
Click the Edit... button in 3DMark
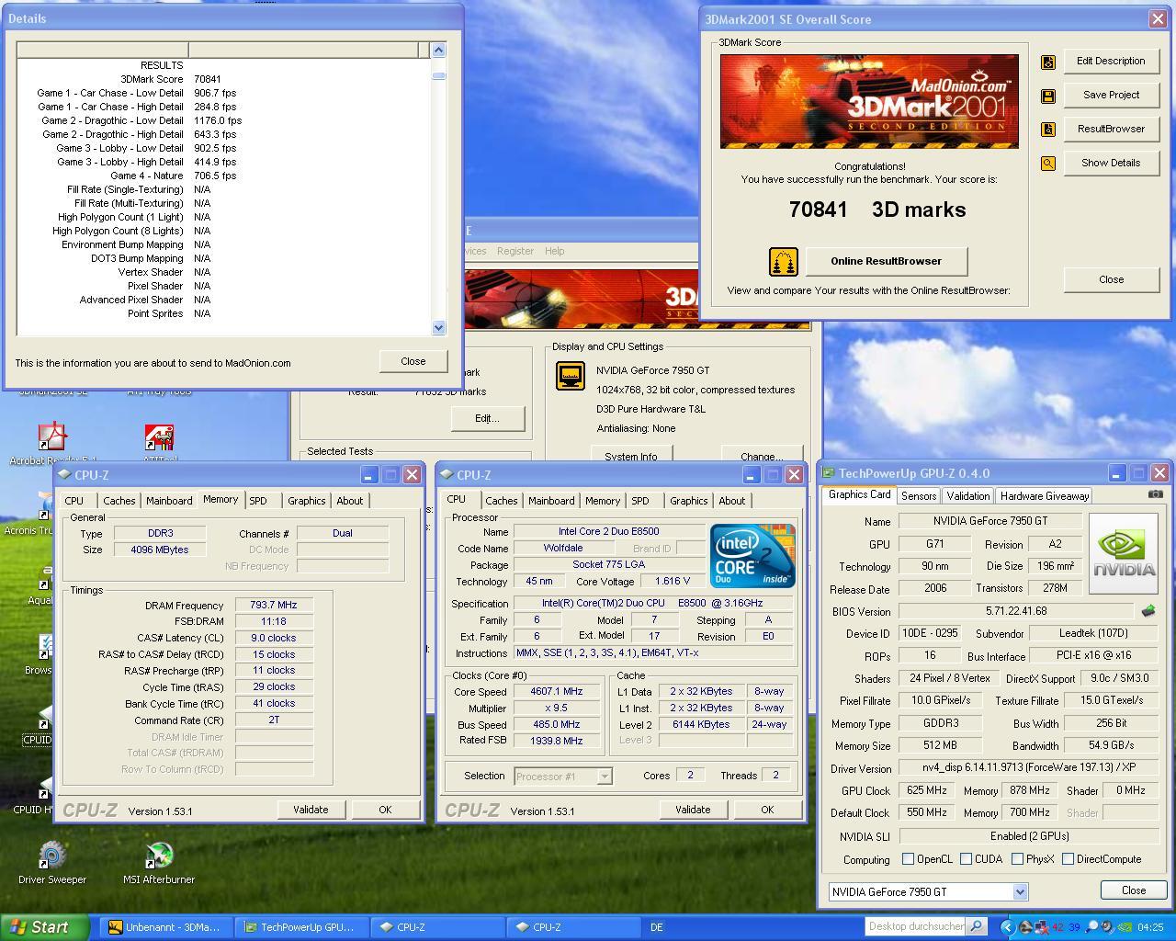[487, 419]
